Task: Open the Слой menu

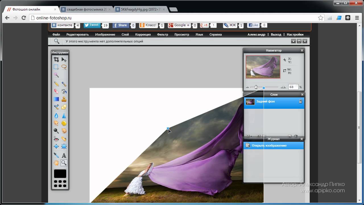Action: (125, 34)
